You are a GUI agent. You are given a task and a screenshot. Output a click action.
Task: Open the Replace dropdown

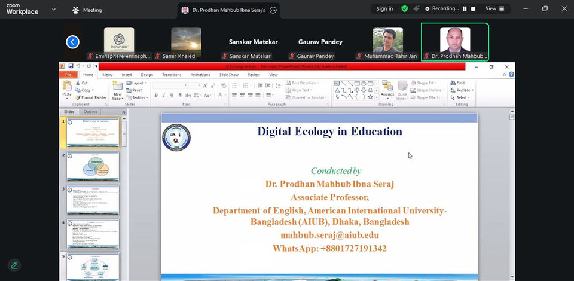click(x=462, y=90)
